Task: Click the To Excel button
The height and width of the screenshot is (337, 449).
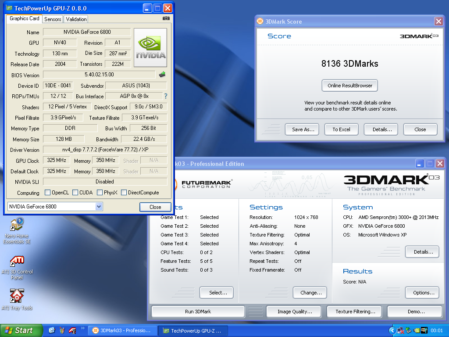Action: tap(341, 129)
